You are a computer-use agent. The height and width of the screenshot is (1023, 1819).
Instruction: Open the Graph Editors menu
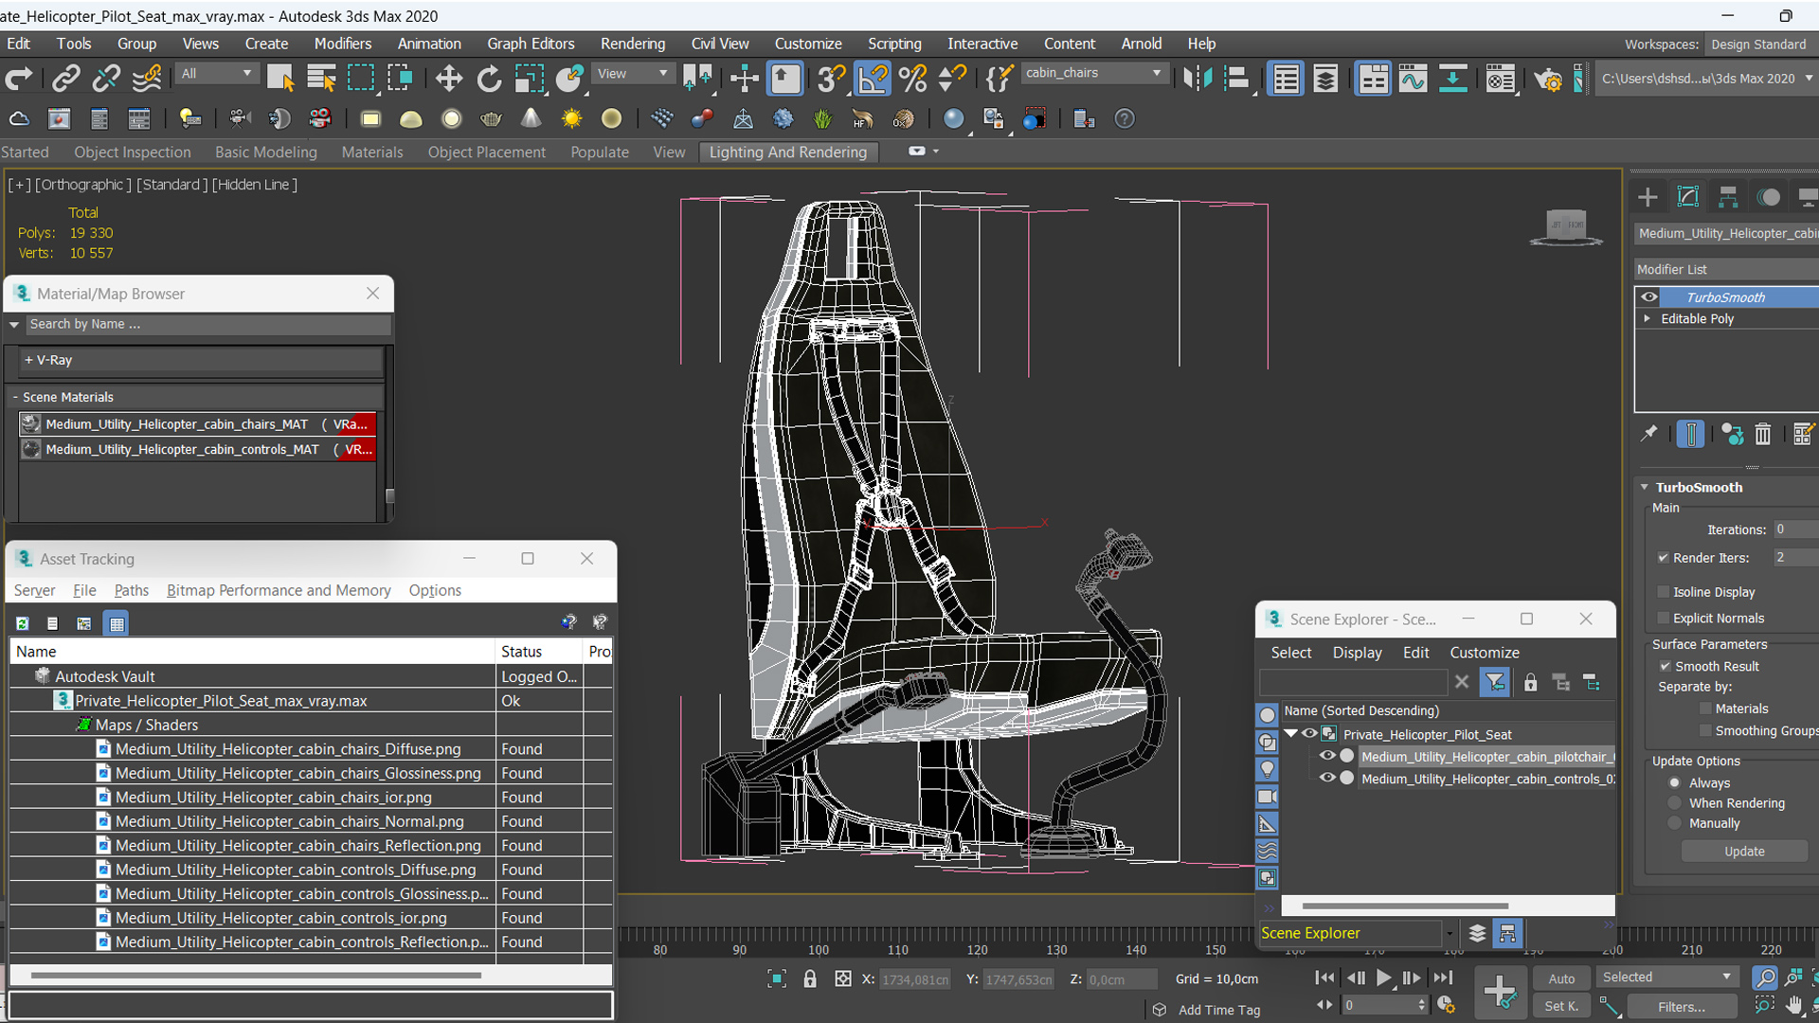(531, 44)
